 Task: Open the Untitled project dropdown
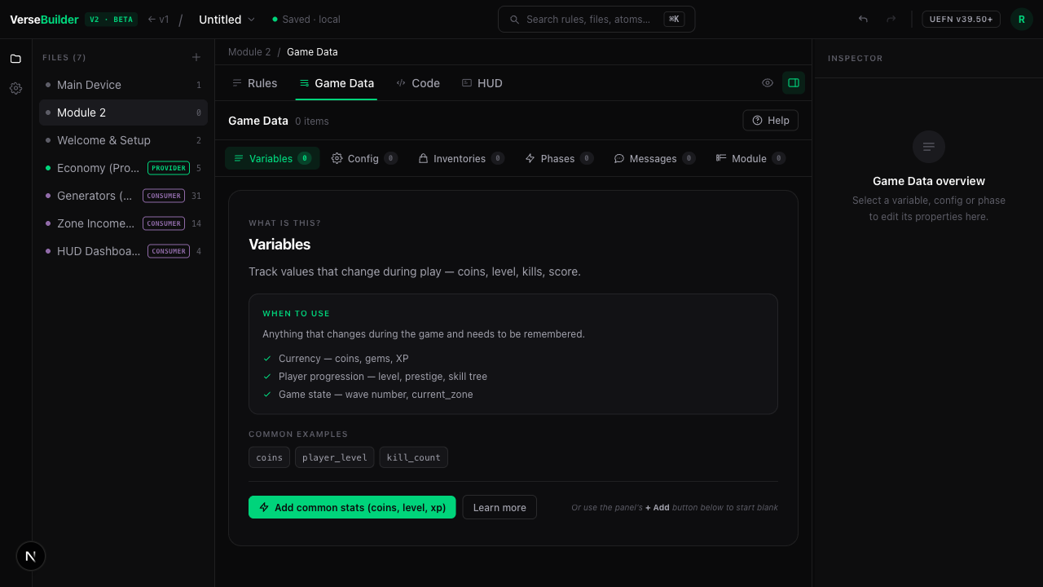(x=227, y=20)
